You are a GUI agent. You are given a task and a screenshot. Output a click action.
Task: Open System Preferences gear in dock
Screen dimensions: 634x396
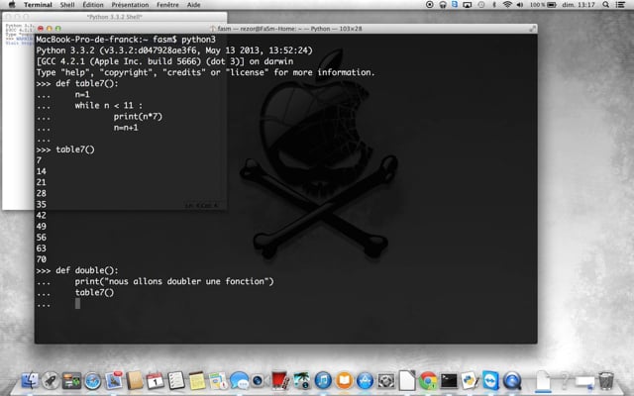point(386,380)
